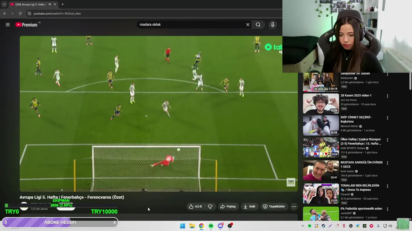412x231 pixels.
Task: Visit the aziz the finest channel
Action: point(349,100)
